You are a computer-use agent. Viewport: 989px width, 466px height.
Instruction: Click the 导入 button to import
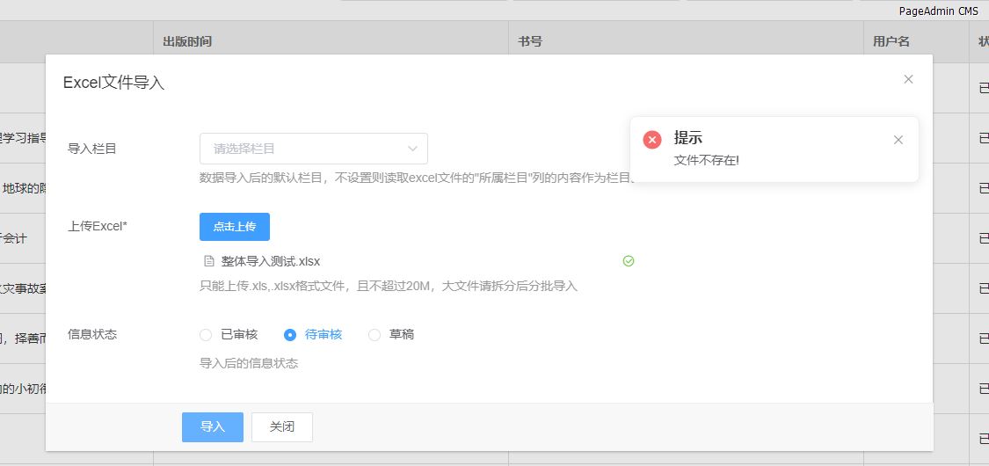click(x=213, y=427)
